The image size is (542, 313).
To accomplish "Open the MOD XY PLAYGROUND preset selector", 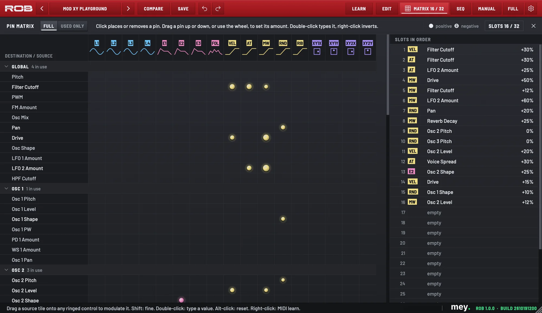I will point(85,9).
